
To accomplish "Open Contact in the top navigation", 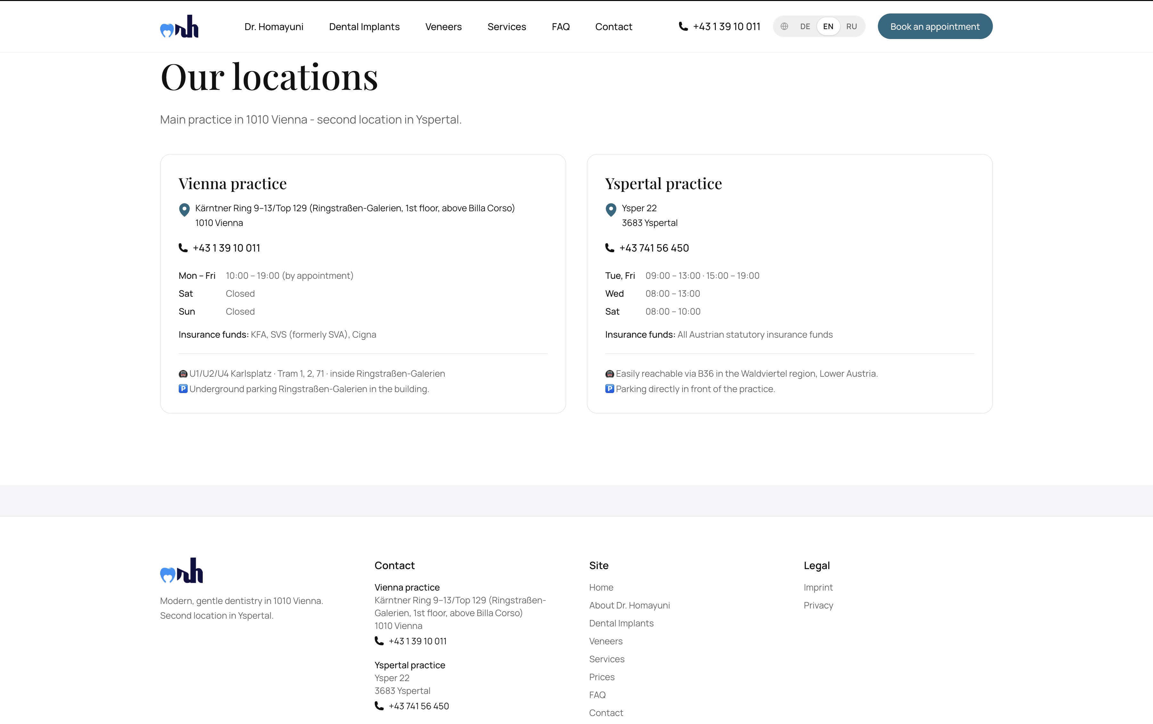I will pos(614,27).
